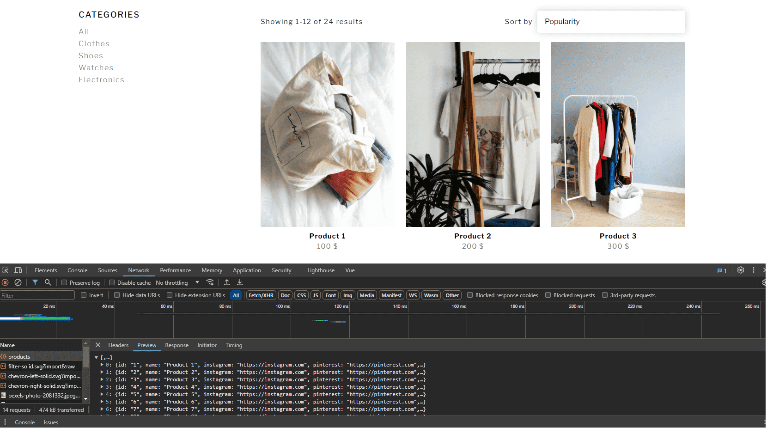Select the Electronics category link
The height and width of the screenshot is (428, 767).
[x=101, y=79]
